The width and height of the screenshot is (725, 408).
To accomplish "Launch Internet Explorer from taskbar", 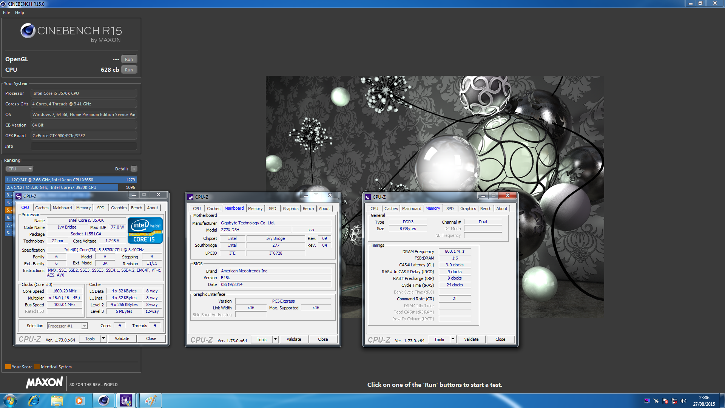I will tap(34, 400).
